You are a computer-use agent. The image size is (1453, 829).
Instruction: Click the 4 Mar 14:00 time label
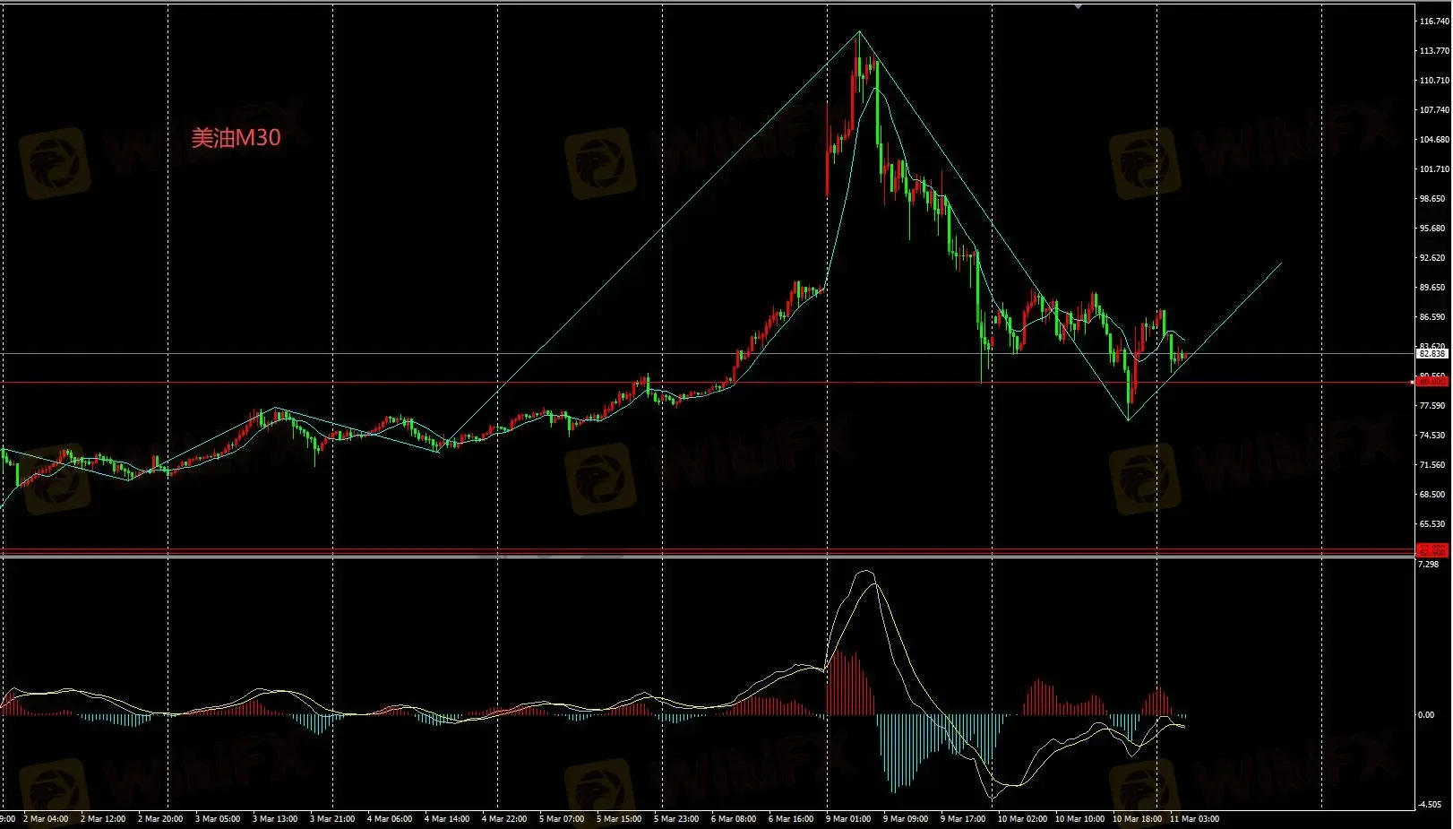pyautogui.click(x=447, y=819)
